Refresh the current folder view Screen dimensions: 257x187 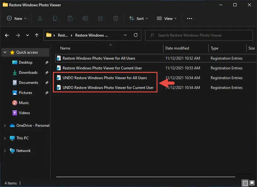click(136, 35)
